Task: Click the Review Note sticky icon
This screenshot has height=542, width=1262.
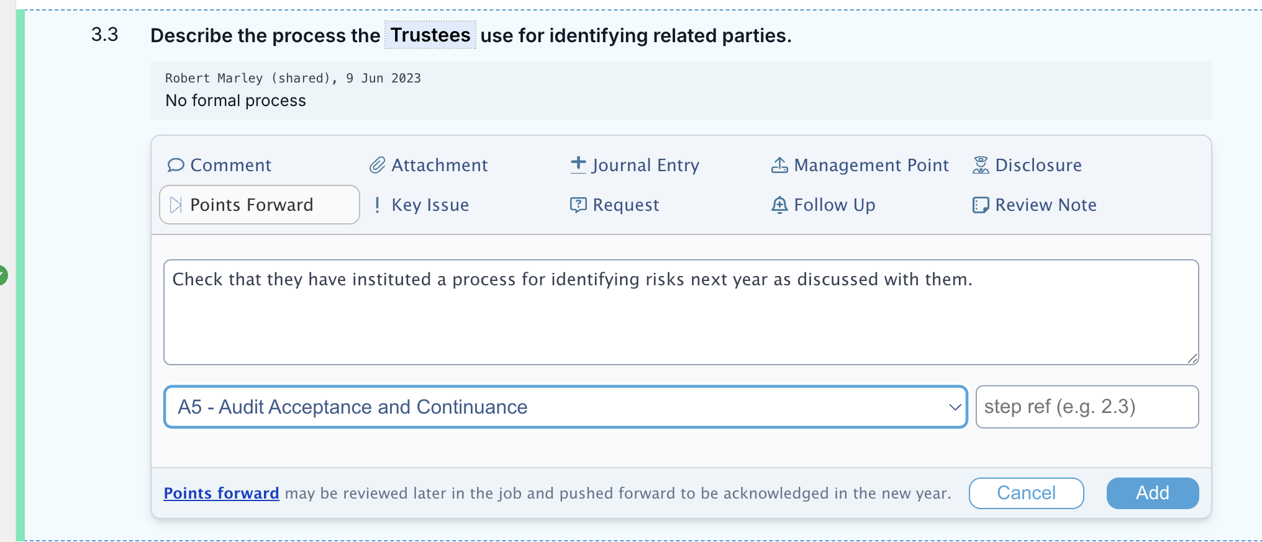Action: (981, 205)
